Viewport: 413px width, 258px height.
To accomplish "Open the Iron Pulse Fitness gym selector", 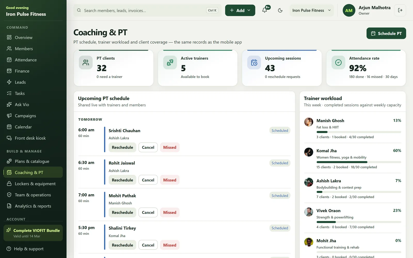I will pyautogui.click(x=312, y=10).
